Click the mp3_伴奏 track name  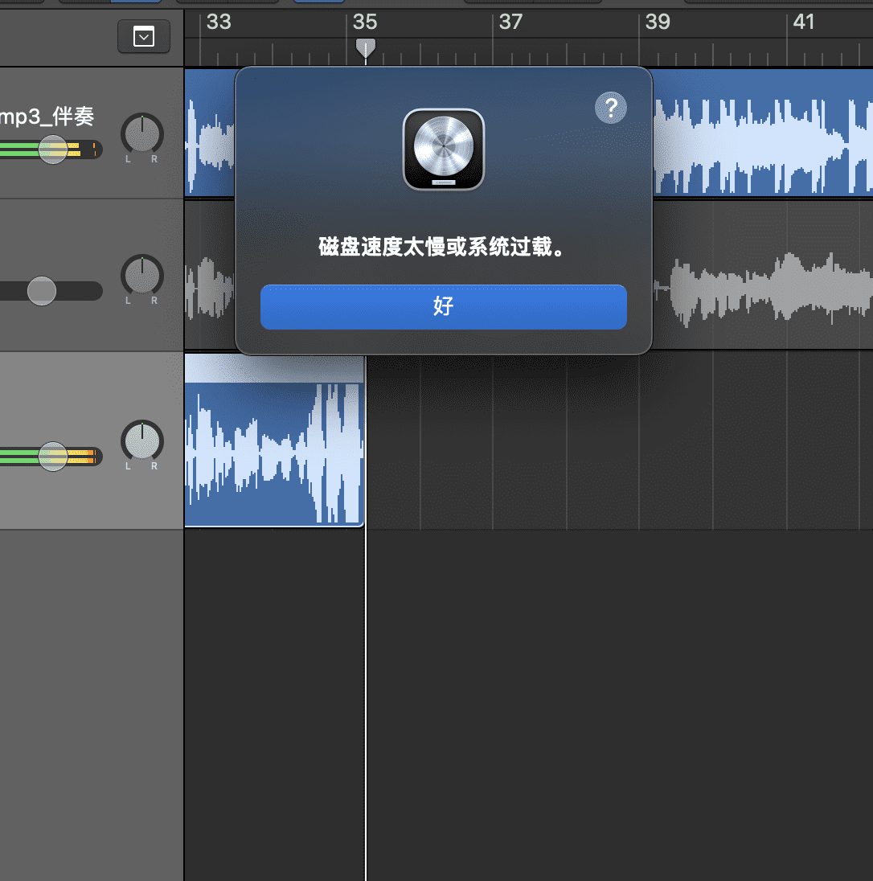coord(47,117)
